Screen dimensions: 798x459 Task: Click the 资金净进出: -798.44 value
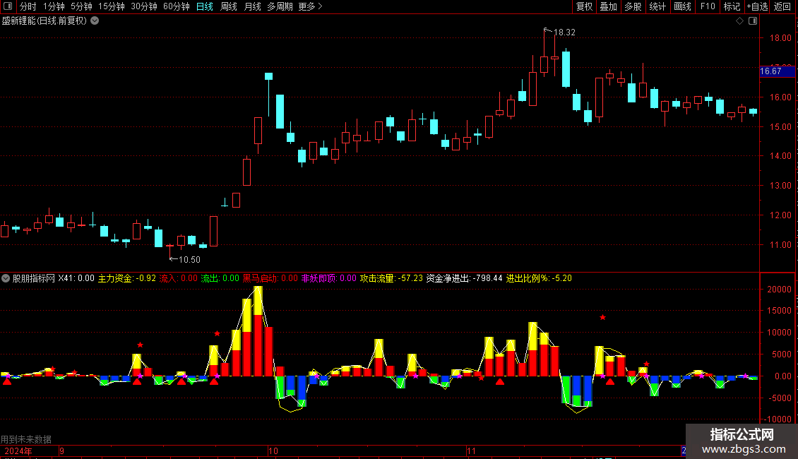pyautogui.click(x=464, y=278)
